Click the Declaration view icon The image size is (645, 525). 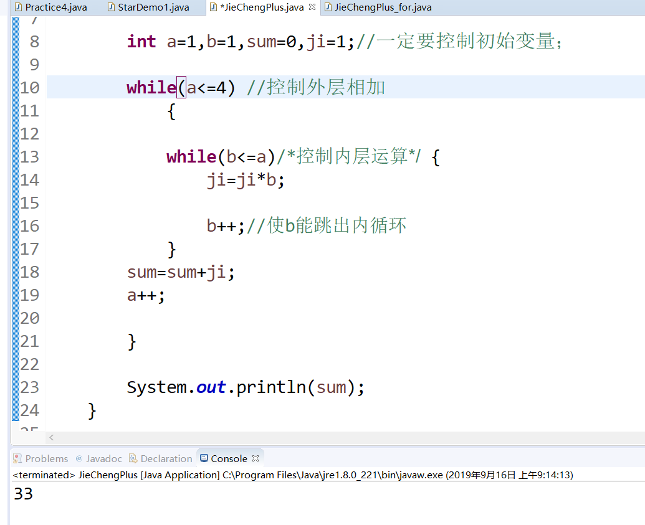pyautogui.click(x=133, y=458)
